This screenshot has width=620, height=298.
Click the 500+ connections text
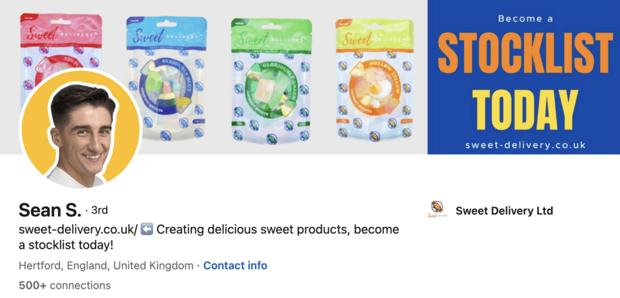coord(65,285)
